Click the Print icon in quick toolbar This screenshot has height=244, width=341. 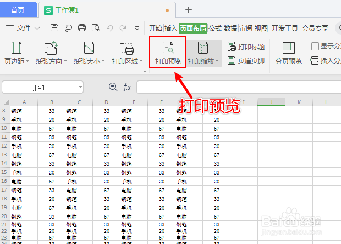point(82,28)
